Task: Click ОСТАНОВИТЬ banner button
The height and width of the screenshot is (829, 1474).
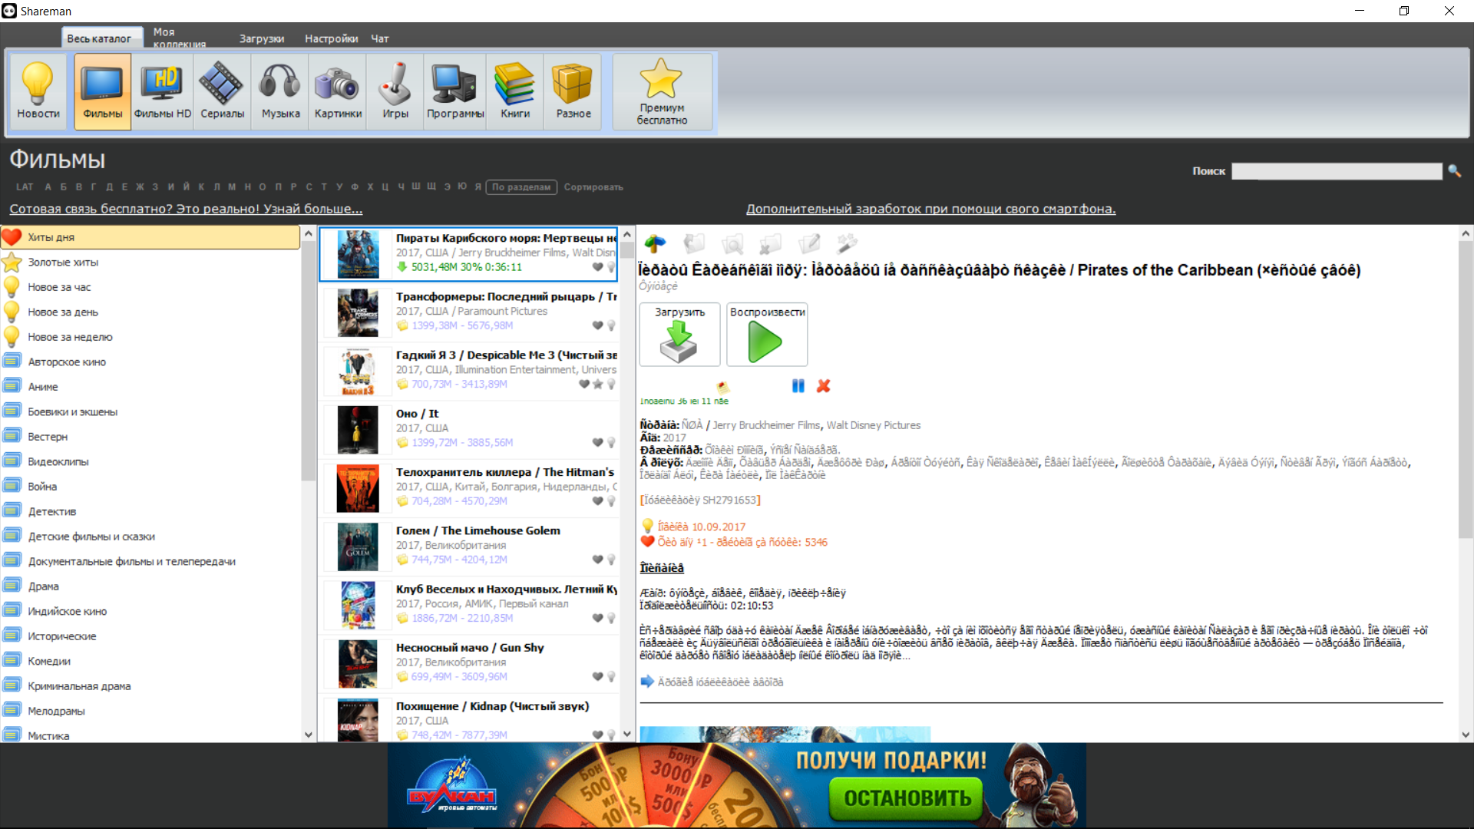Action: (907, 798)
